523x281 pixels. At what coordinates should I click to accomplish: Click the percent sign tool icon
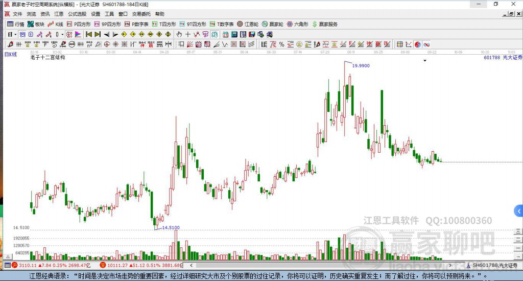(281, 44)
